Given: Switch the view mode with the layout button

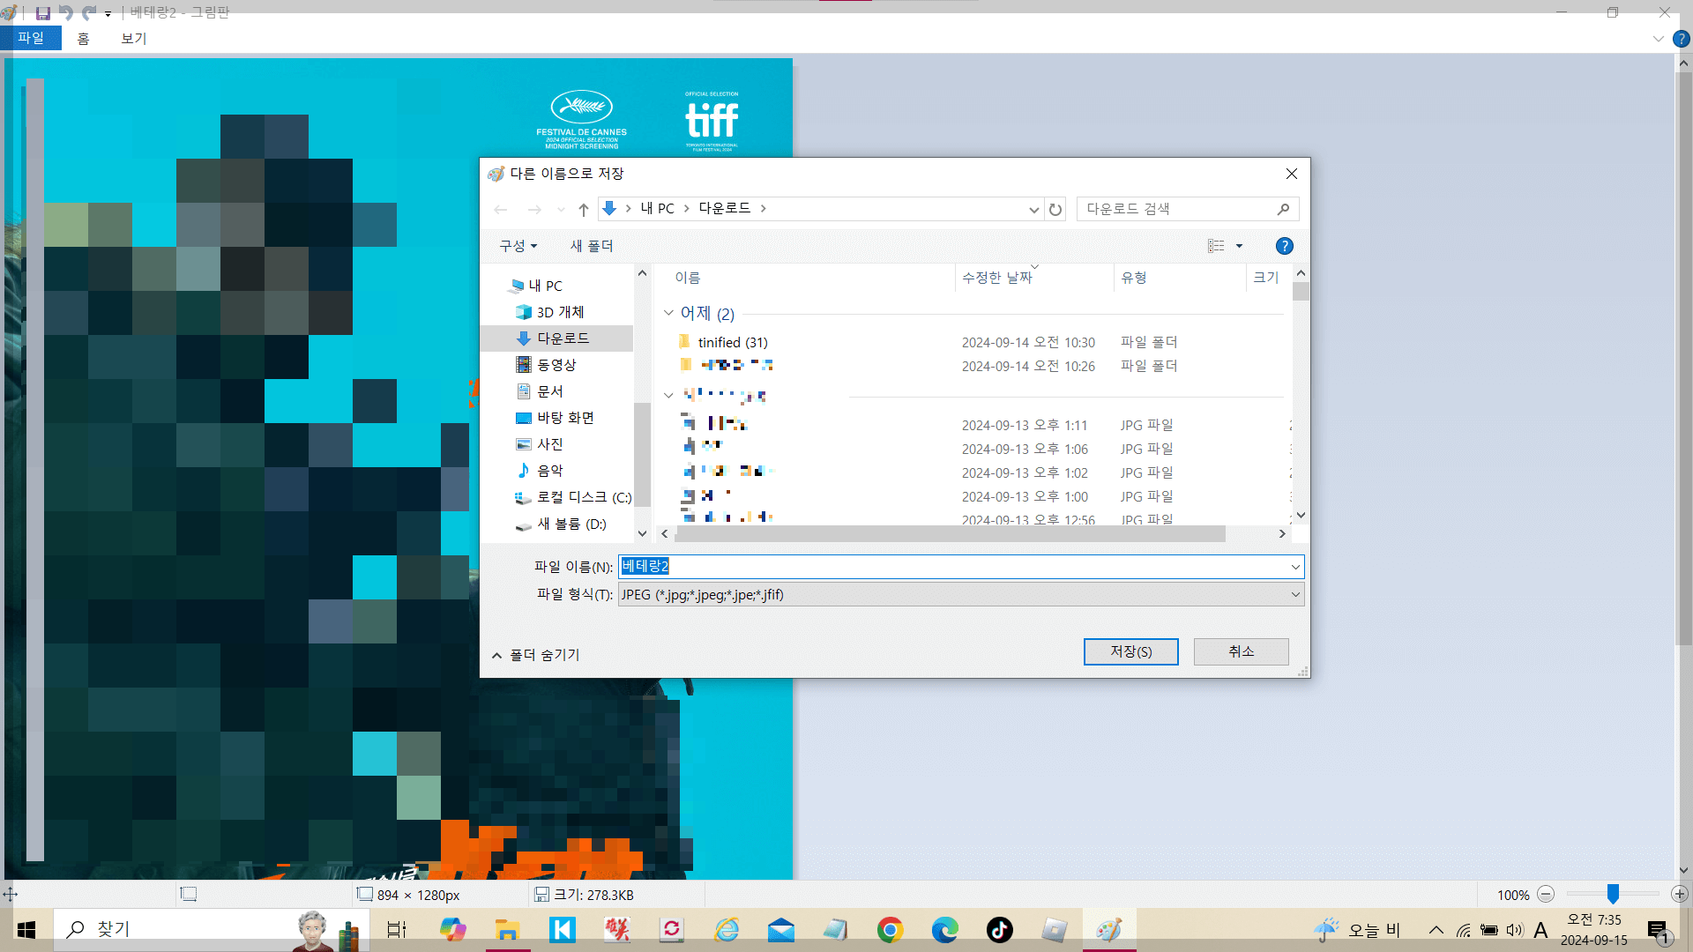Looking at the screenshot, I should click(1218, 246).
